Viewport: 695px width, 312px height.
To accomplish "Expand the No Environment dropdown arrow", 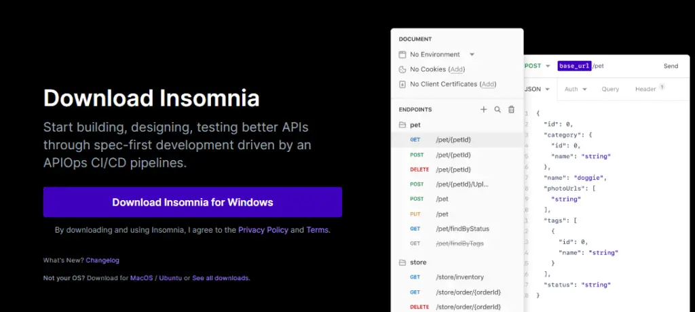I will coord(472,54).
